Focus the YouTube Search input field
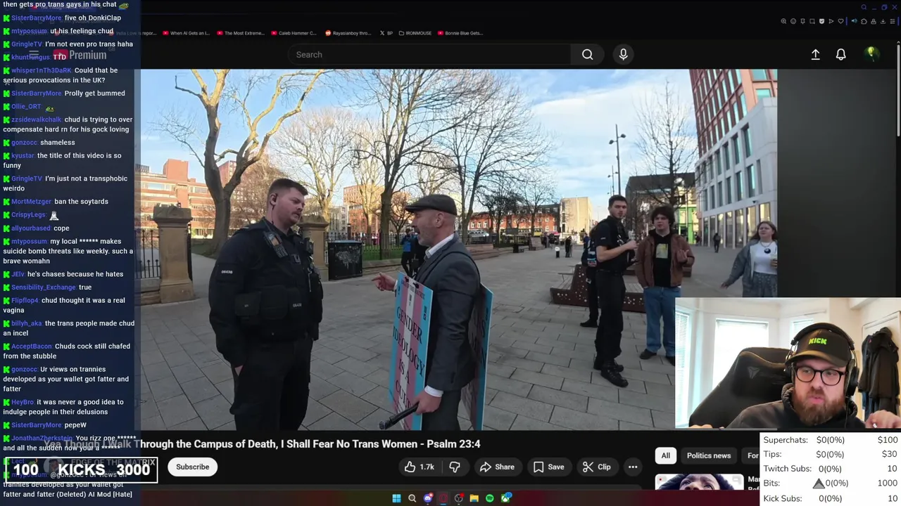 click(429, 55)
